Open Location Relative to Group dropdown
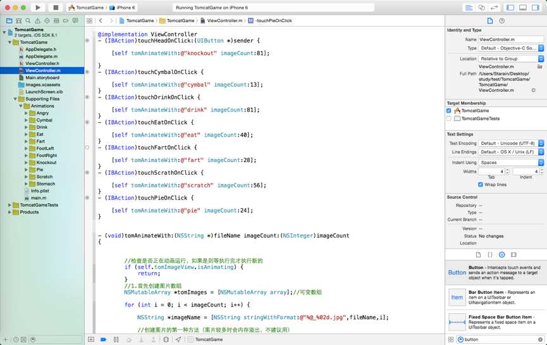This screenshot has height=345, width=547. coord(511,59)
